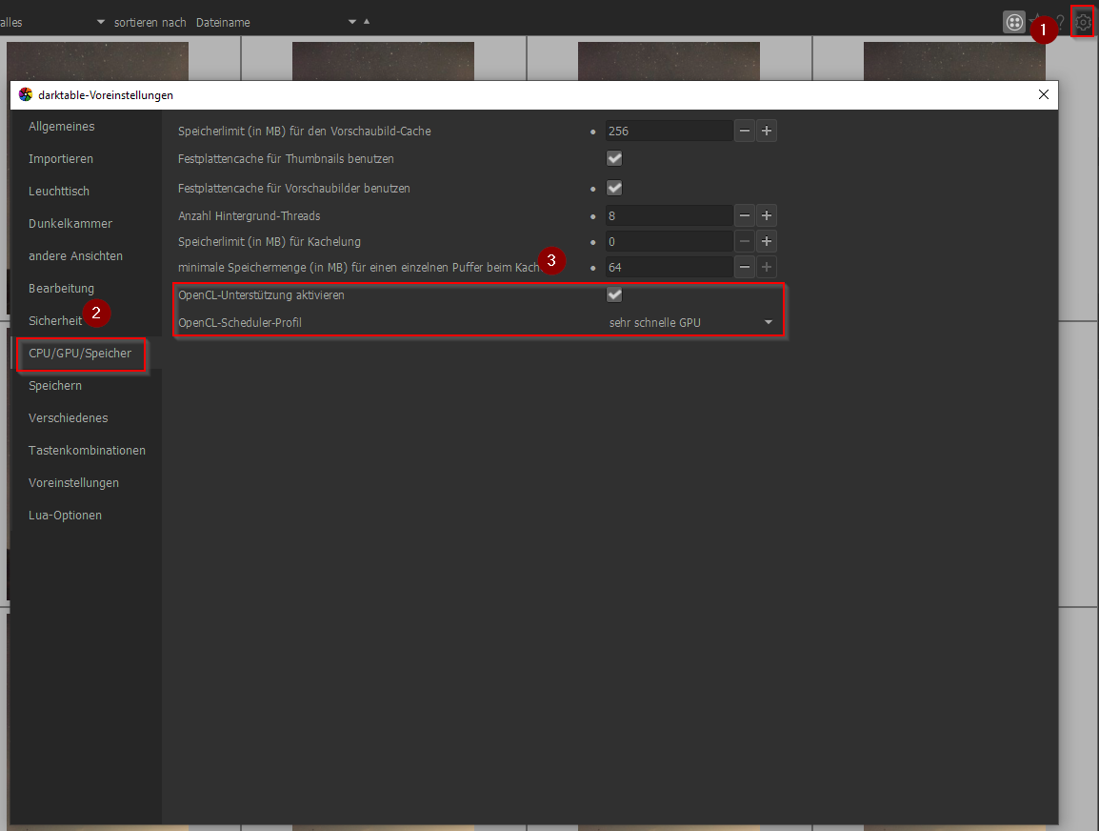Go to the Allgemeines preferences section
Screen dimensions: 1099x831
coord(62,126)
